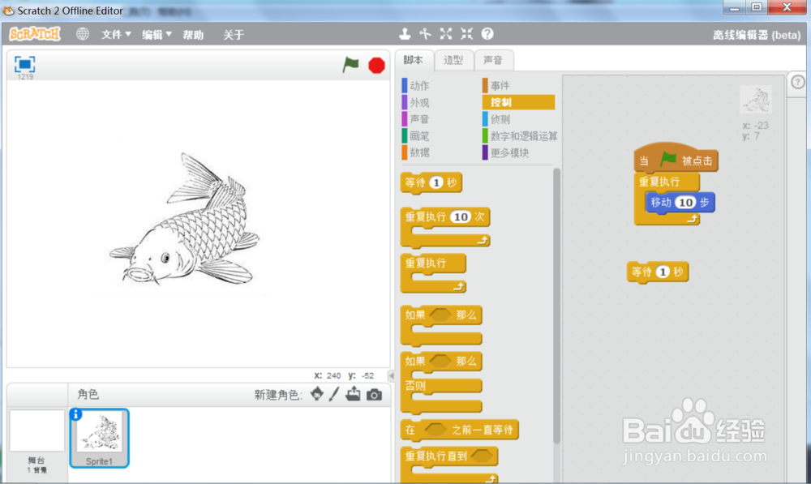
Task: Select the stamp duplicate tool
Action: [x=405, y=34]
